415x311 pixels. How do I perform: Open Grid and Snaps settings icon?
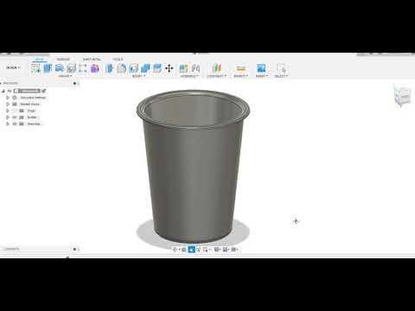tap(226, 250)
